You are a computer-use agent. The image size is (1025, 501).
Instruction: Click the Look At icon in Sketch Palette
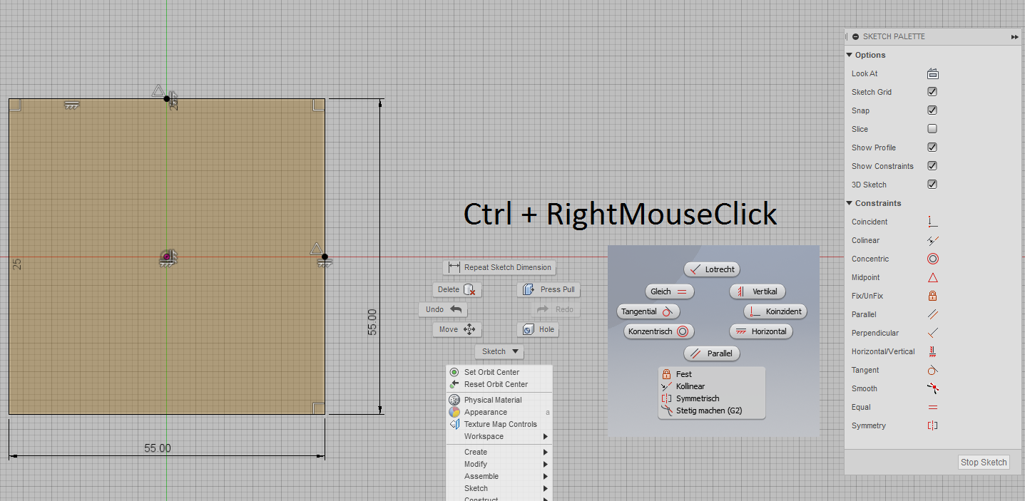tap(932, 73)
